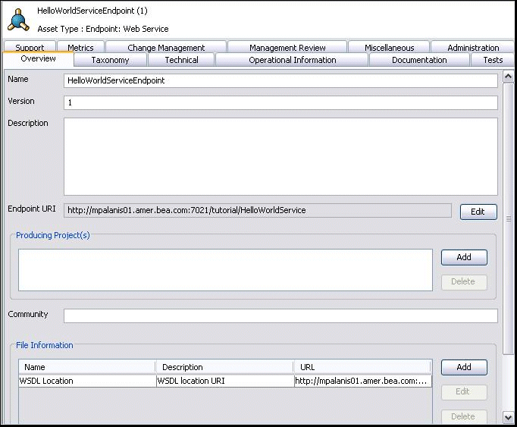
Task: Click the 'HelloWorldServiceEndpoint (1)' title
Action: [x=92, y=11]
